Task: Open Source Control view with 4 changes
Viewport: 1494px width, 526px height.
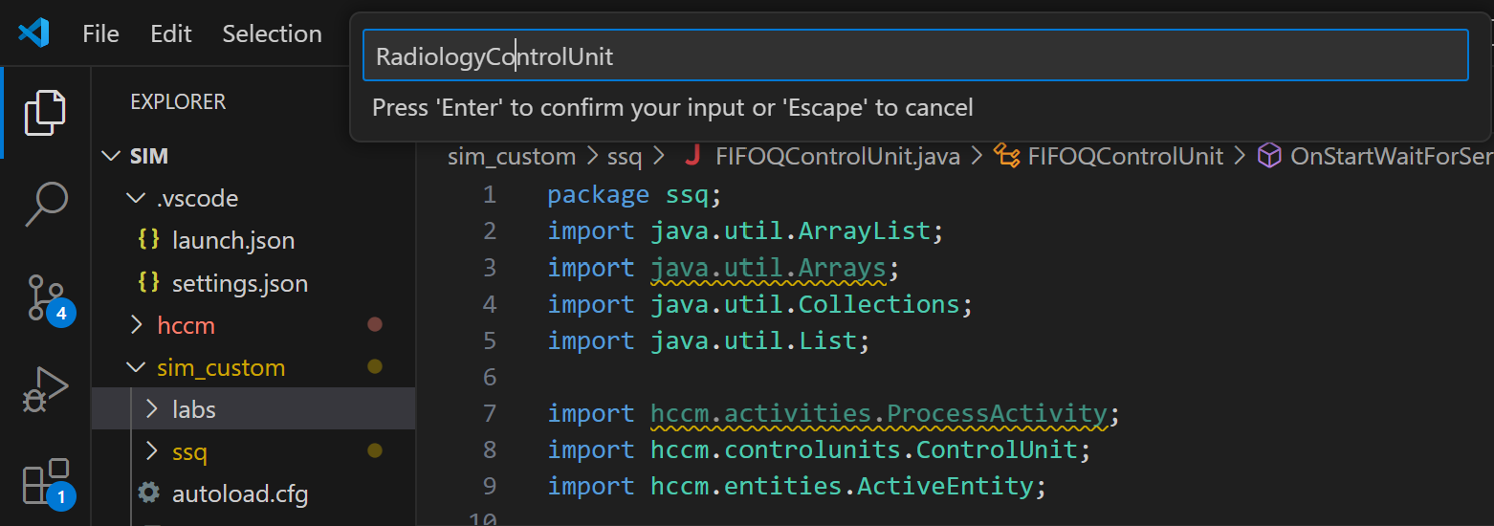Action: pos(45,297)
